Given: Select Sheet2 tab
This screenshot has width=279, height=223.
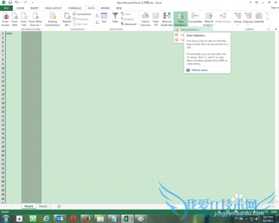Looking at the screenshot, I should click(x=43, y=206).
